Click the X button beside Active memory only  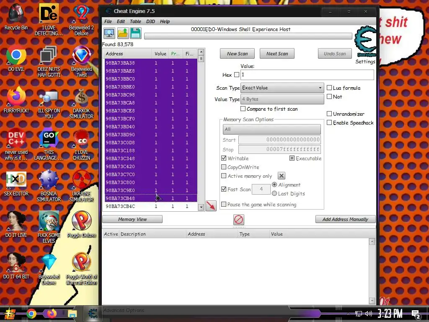(x=281, y=176)
